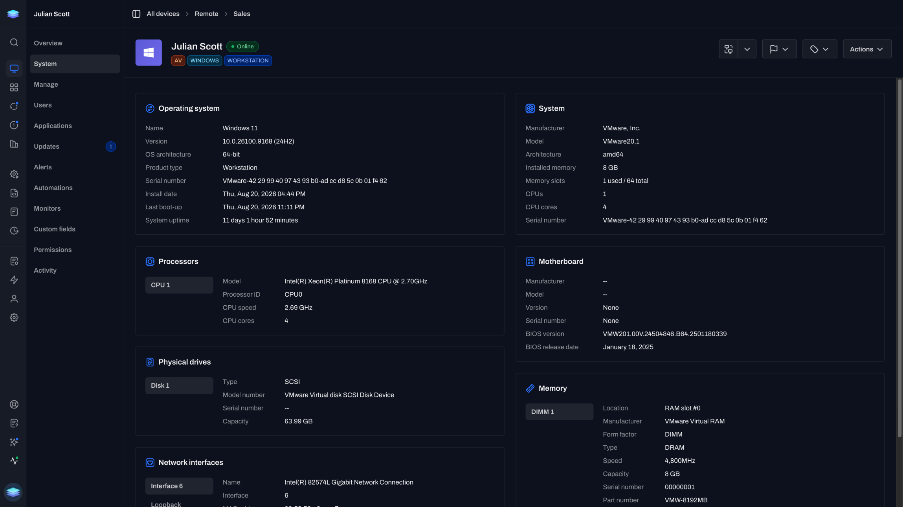
Task: Open the person account rail icon
Action: (x=14, y=299)
